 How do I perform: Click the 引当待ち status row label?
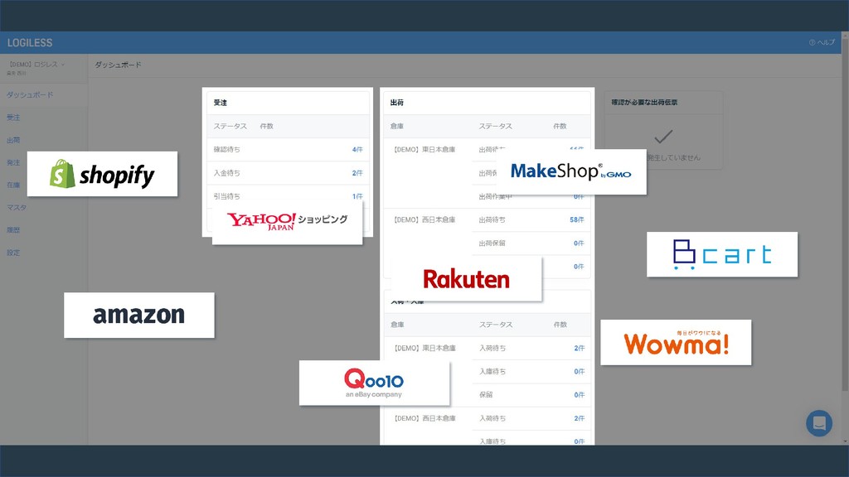pyautogui.click(x=227, y=196)
